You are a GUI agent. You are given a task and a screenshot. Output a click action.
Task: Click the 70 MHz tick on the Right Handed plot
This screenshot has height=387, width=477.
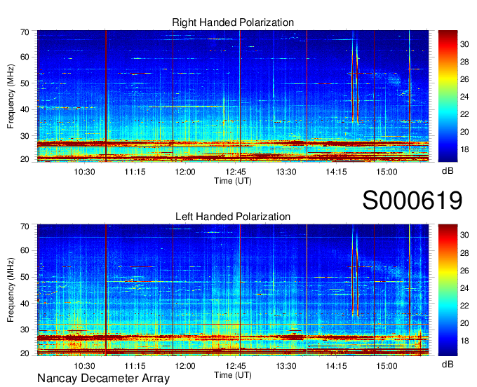(x=25, y=32)
